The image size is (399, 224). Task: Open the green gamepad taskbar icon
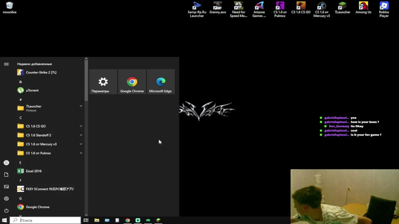click(x=148, y=220)
